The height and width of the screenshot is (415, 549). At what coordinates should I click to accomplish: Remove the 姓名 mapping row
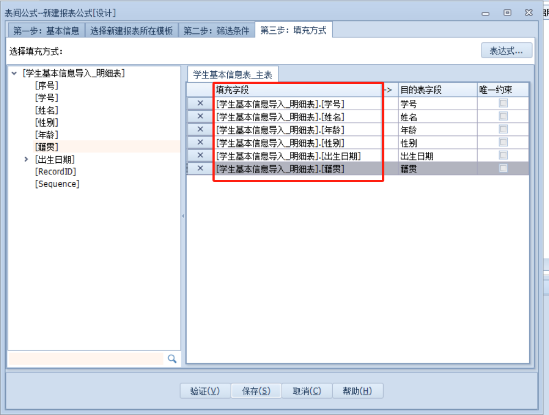(200, 116)
